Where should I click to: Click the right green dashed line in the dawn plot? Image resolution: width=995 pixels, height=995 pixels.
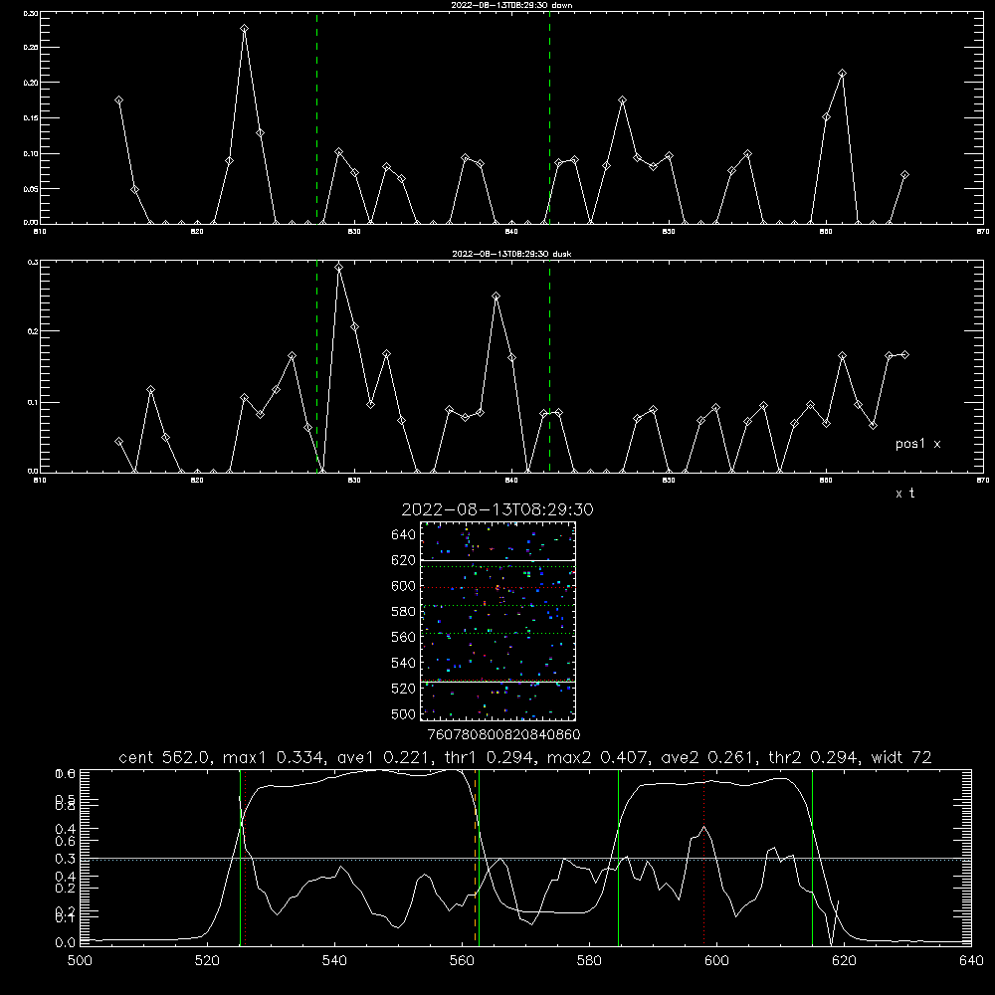click(x=549, y=117)
